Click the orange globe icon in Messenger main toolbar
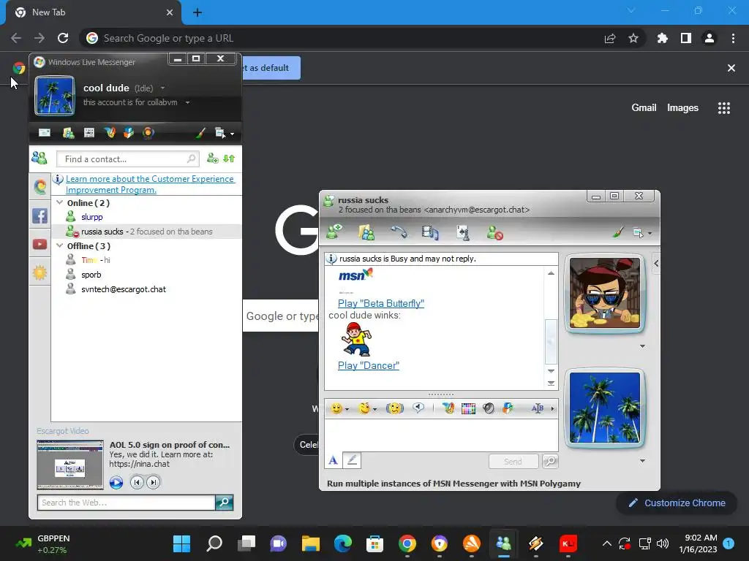The image size is (749, 561). (x=148, y=133)
